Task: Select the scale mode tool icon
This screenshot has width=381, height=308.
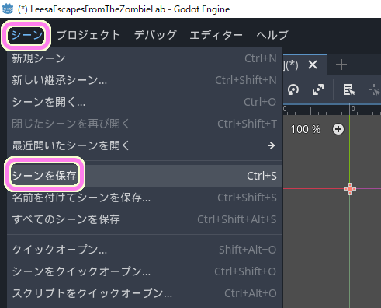Action: [318, 89]
